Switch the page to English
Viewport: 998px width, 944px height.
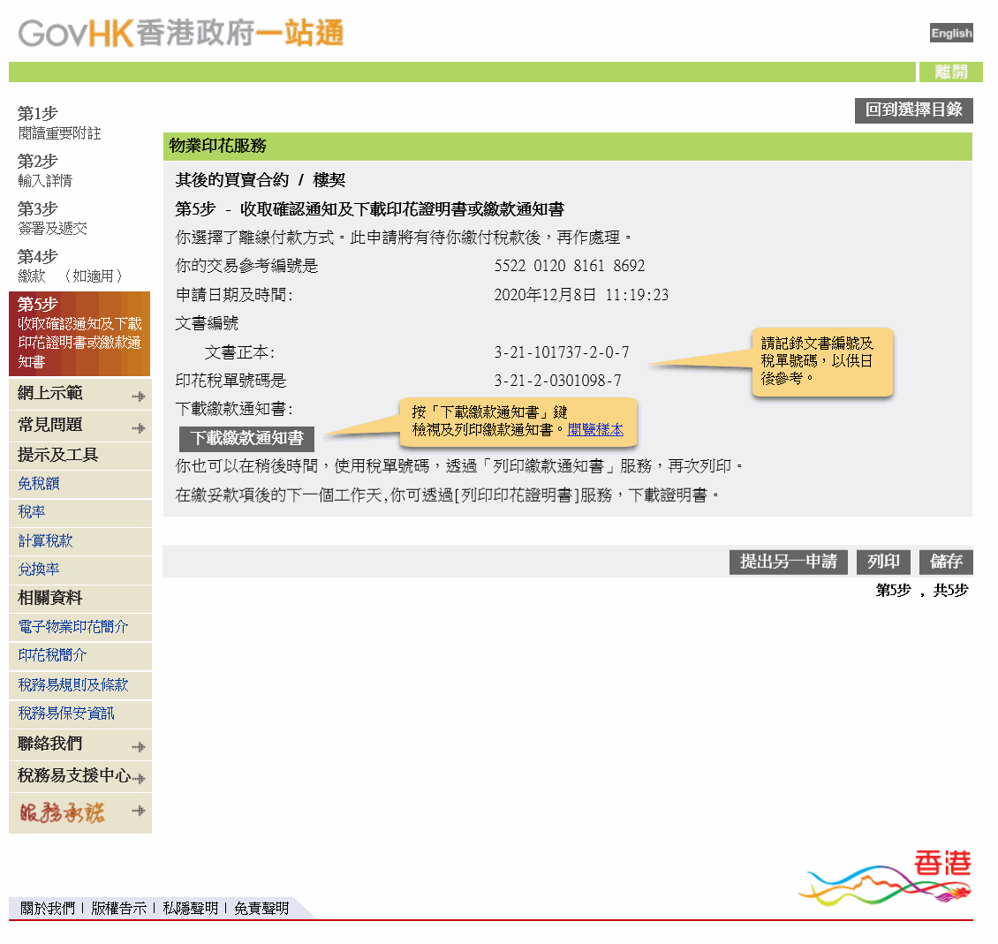(951, 33)
